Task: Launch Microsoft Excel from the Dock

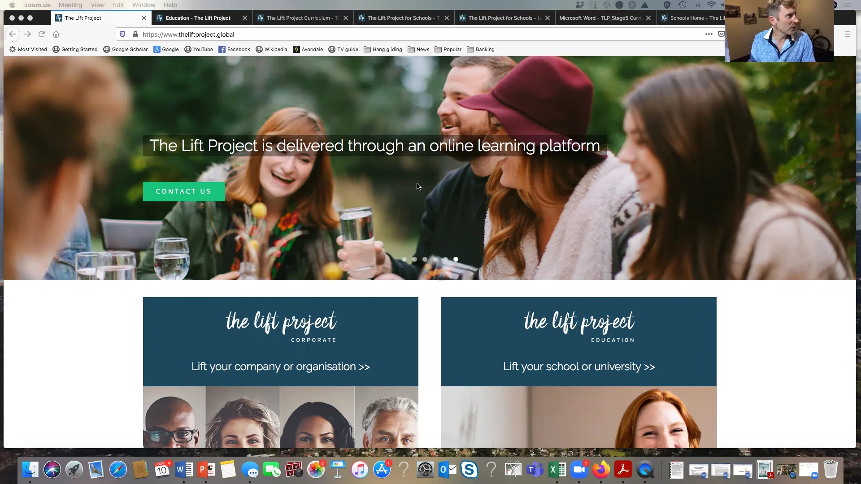Action: [x=557, y=470]
